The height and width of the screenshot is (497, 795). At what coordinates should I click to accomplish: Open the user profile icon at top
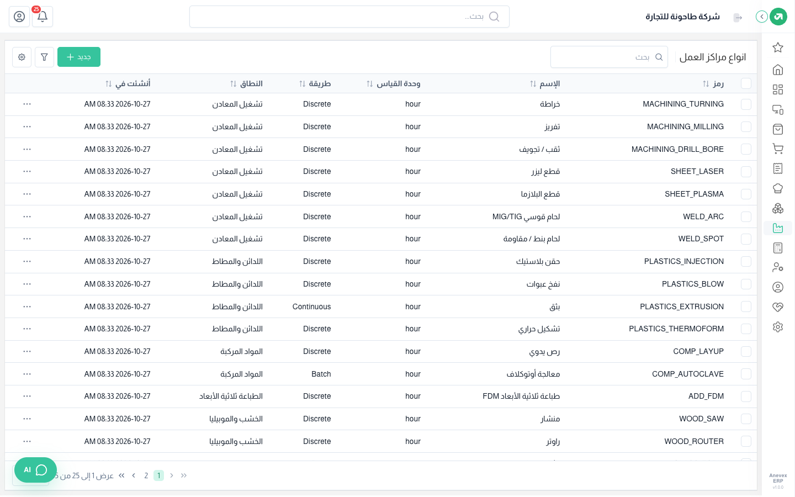tap(19, 17)
